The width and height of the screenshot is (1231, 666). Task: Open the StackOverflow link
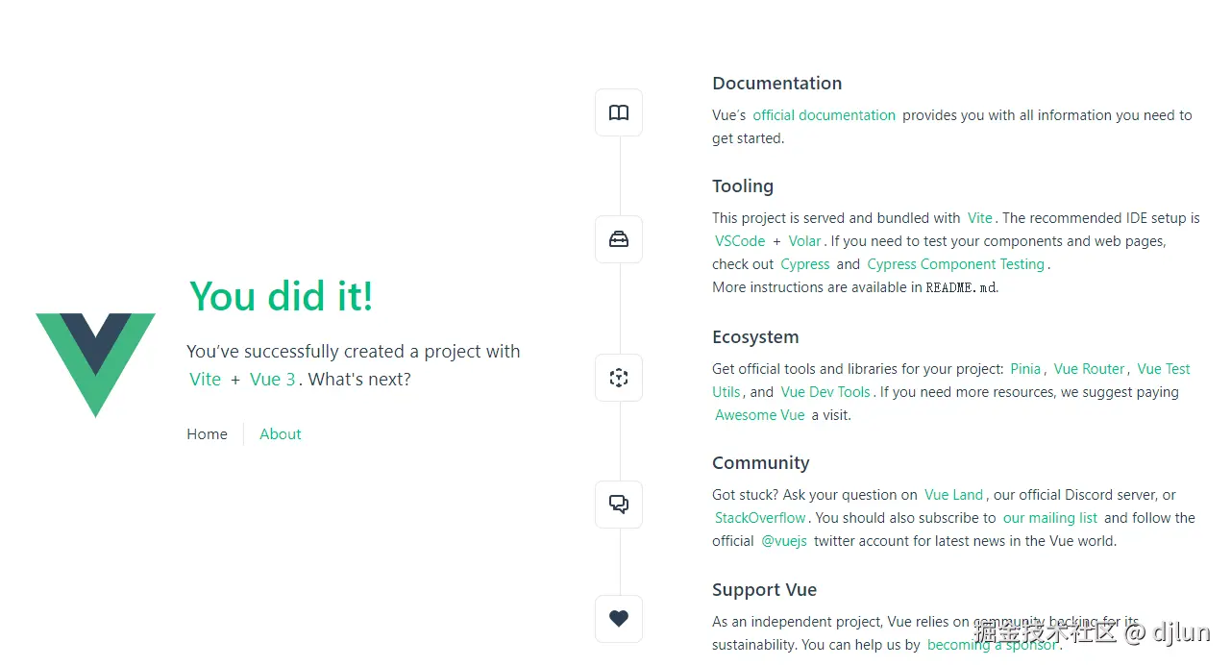[x=760, y=518]
